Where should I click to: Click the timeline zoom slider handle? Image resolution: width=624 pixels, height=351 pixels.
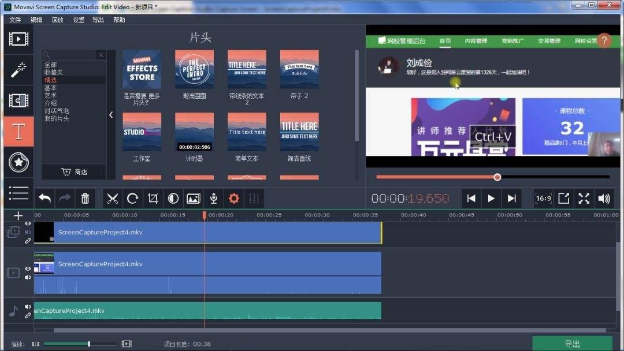pyautogui.click(x=89, y=344)
